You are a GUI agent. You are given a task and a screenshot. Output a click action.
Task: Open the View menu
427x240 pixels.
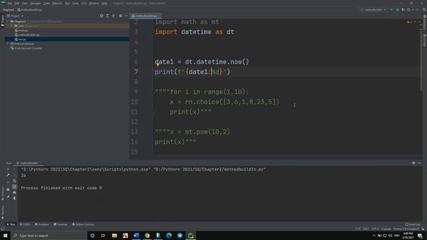pyautogui.click(x=25, y=3)
